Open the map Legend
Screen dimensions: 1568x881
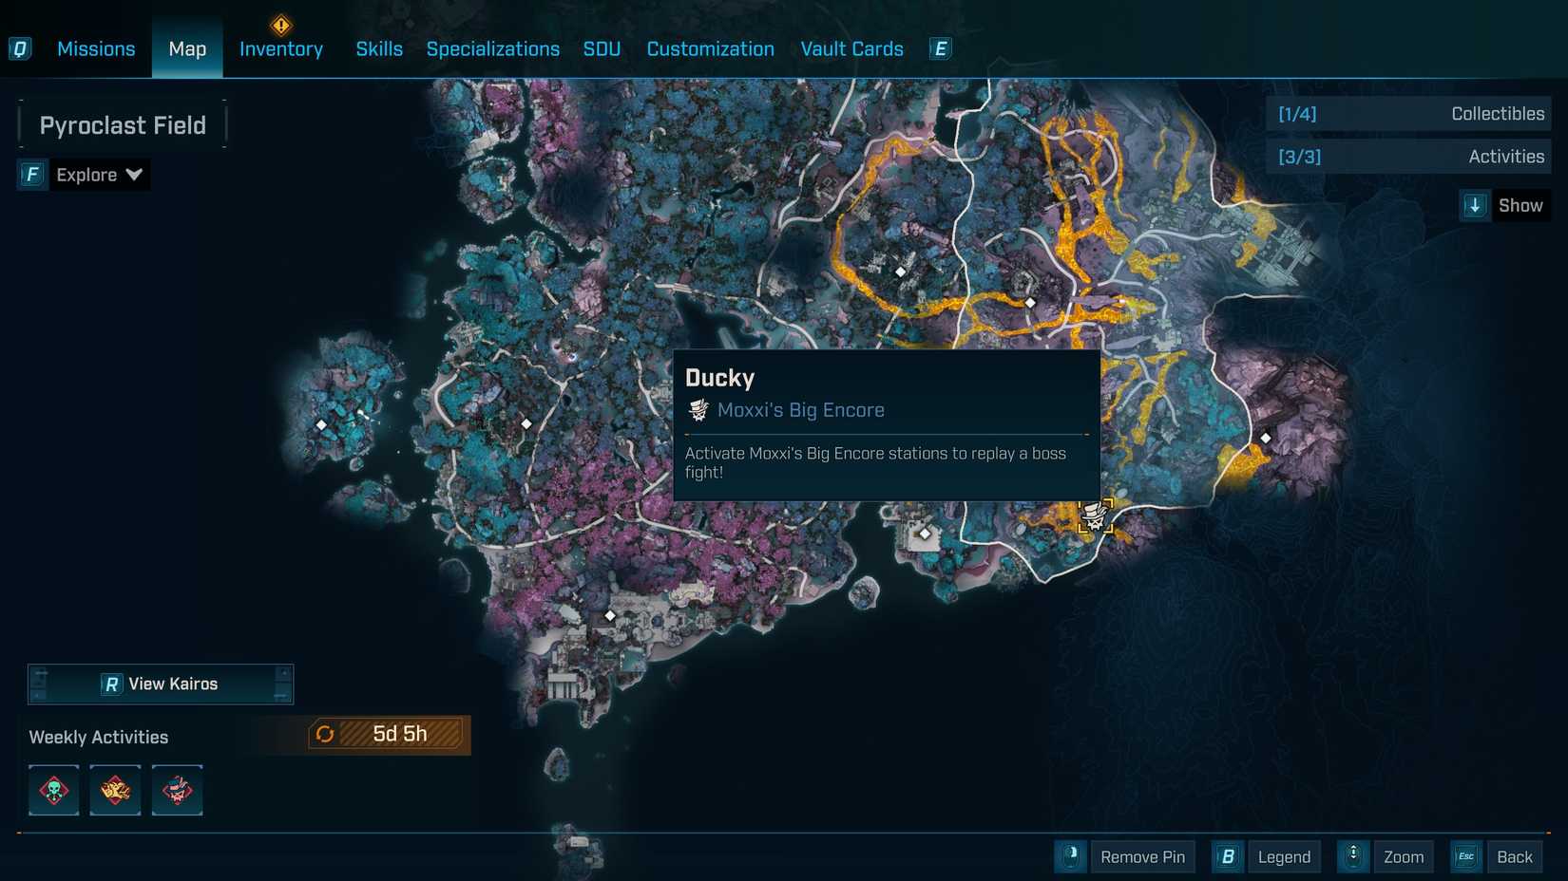[1284, 857]
